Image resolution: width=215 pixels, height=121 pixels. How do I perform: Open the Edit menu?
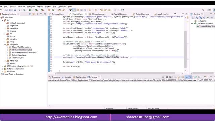coord(6,6)
